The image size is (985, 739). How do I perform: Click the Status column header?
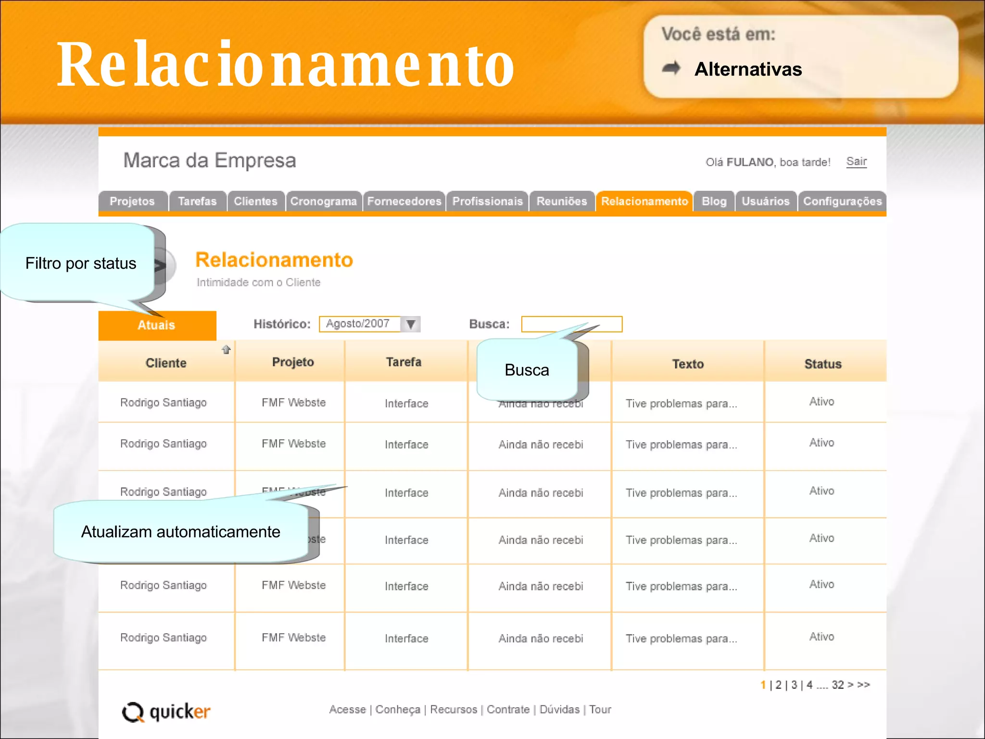(823, 364)
